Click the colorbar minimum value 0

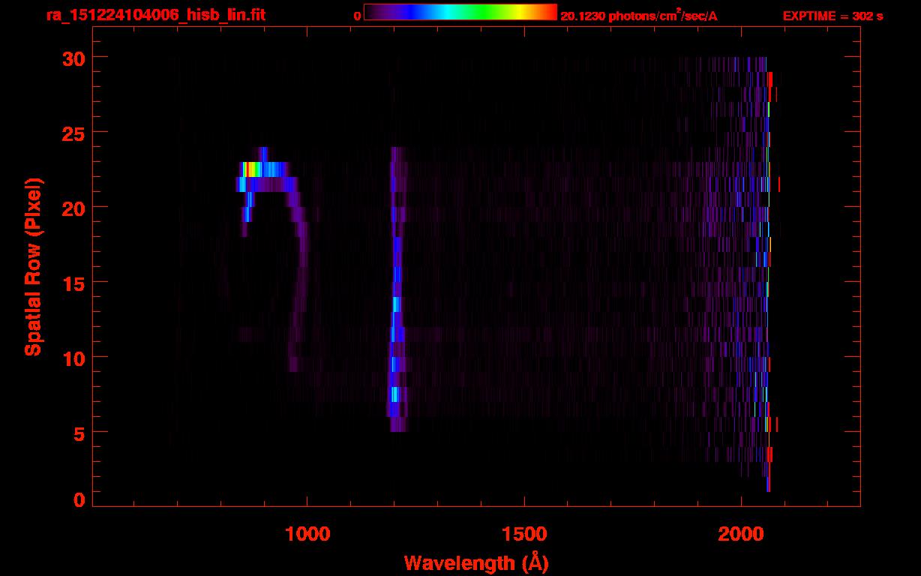pos(358,16)
